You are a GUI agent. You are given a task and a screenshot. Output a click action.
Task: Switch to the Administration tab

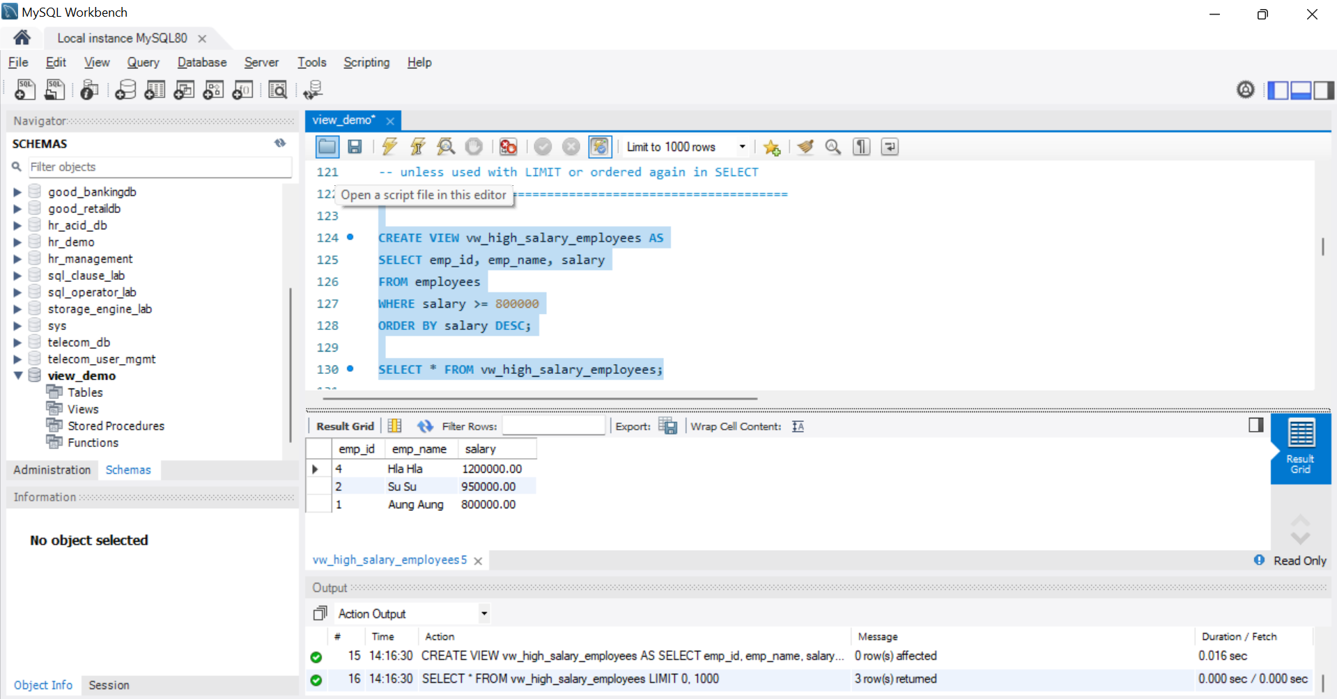52,470
